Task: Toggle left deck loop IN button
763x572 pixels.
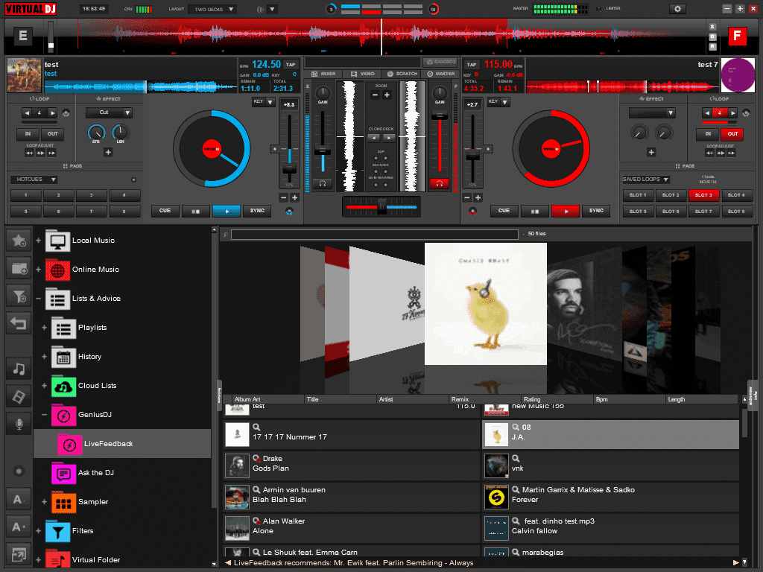Action: [x=28, y=134]
